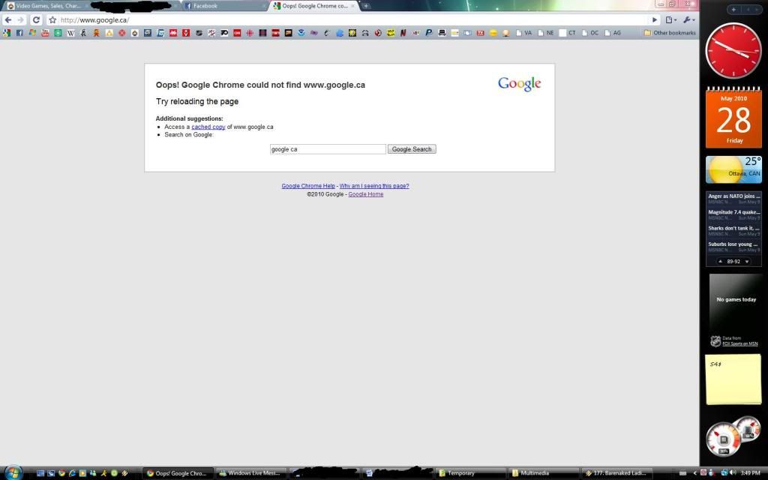The image size is (768, 480).
Task: Open the Wikipedia bookmark icon
Action: tap(71, 33)
